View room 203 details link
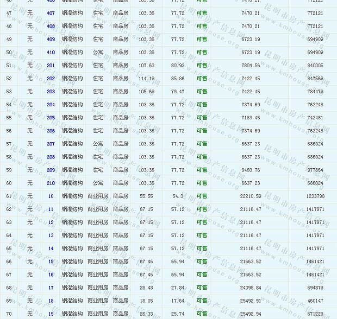This screenshot has height=319, width=337. click(x=51, y=92)
